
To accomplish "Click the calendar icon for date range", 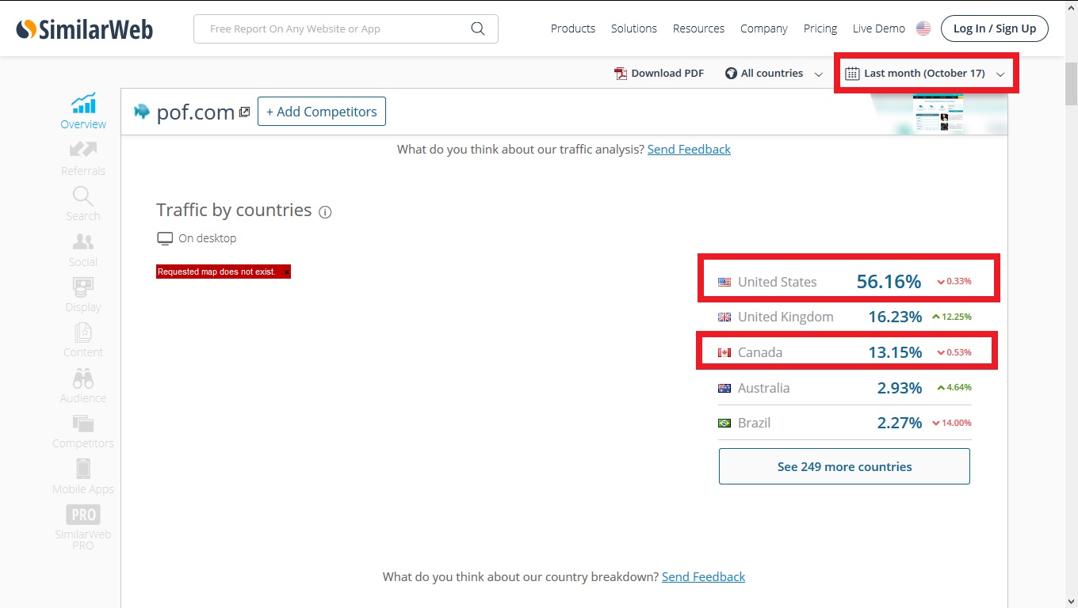I will tap(852, 73).
